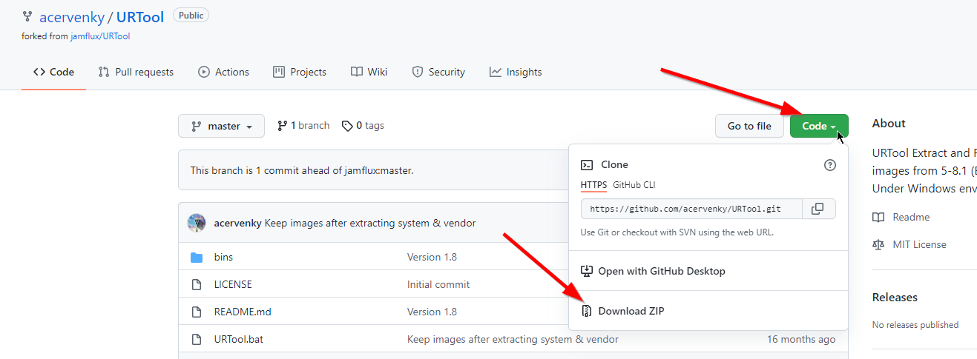Click Go to file button
This screenshot has height=359, width=977.
coord(749,126)
